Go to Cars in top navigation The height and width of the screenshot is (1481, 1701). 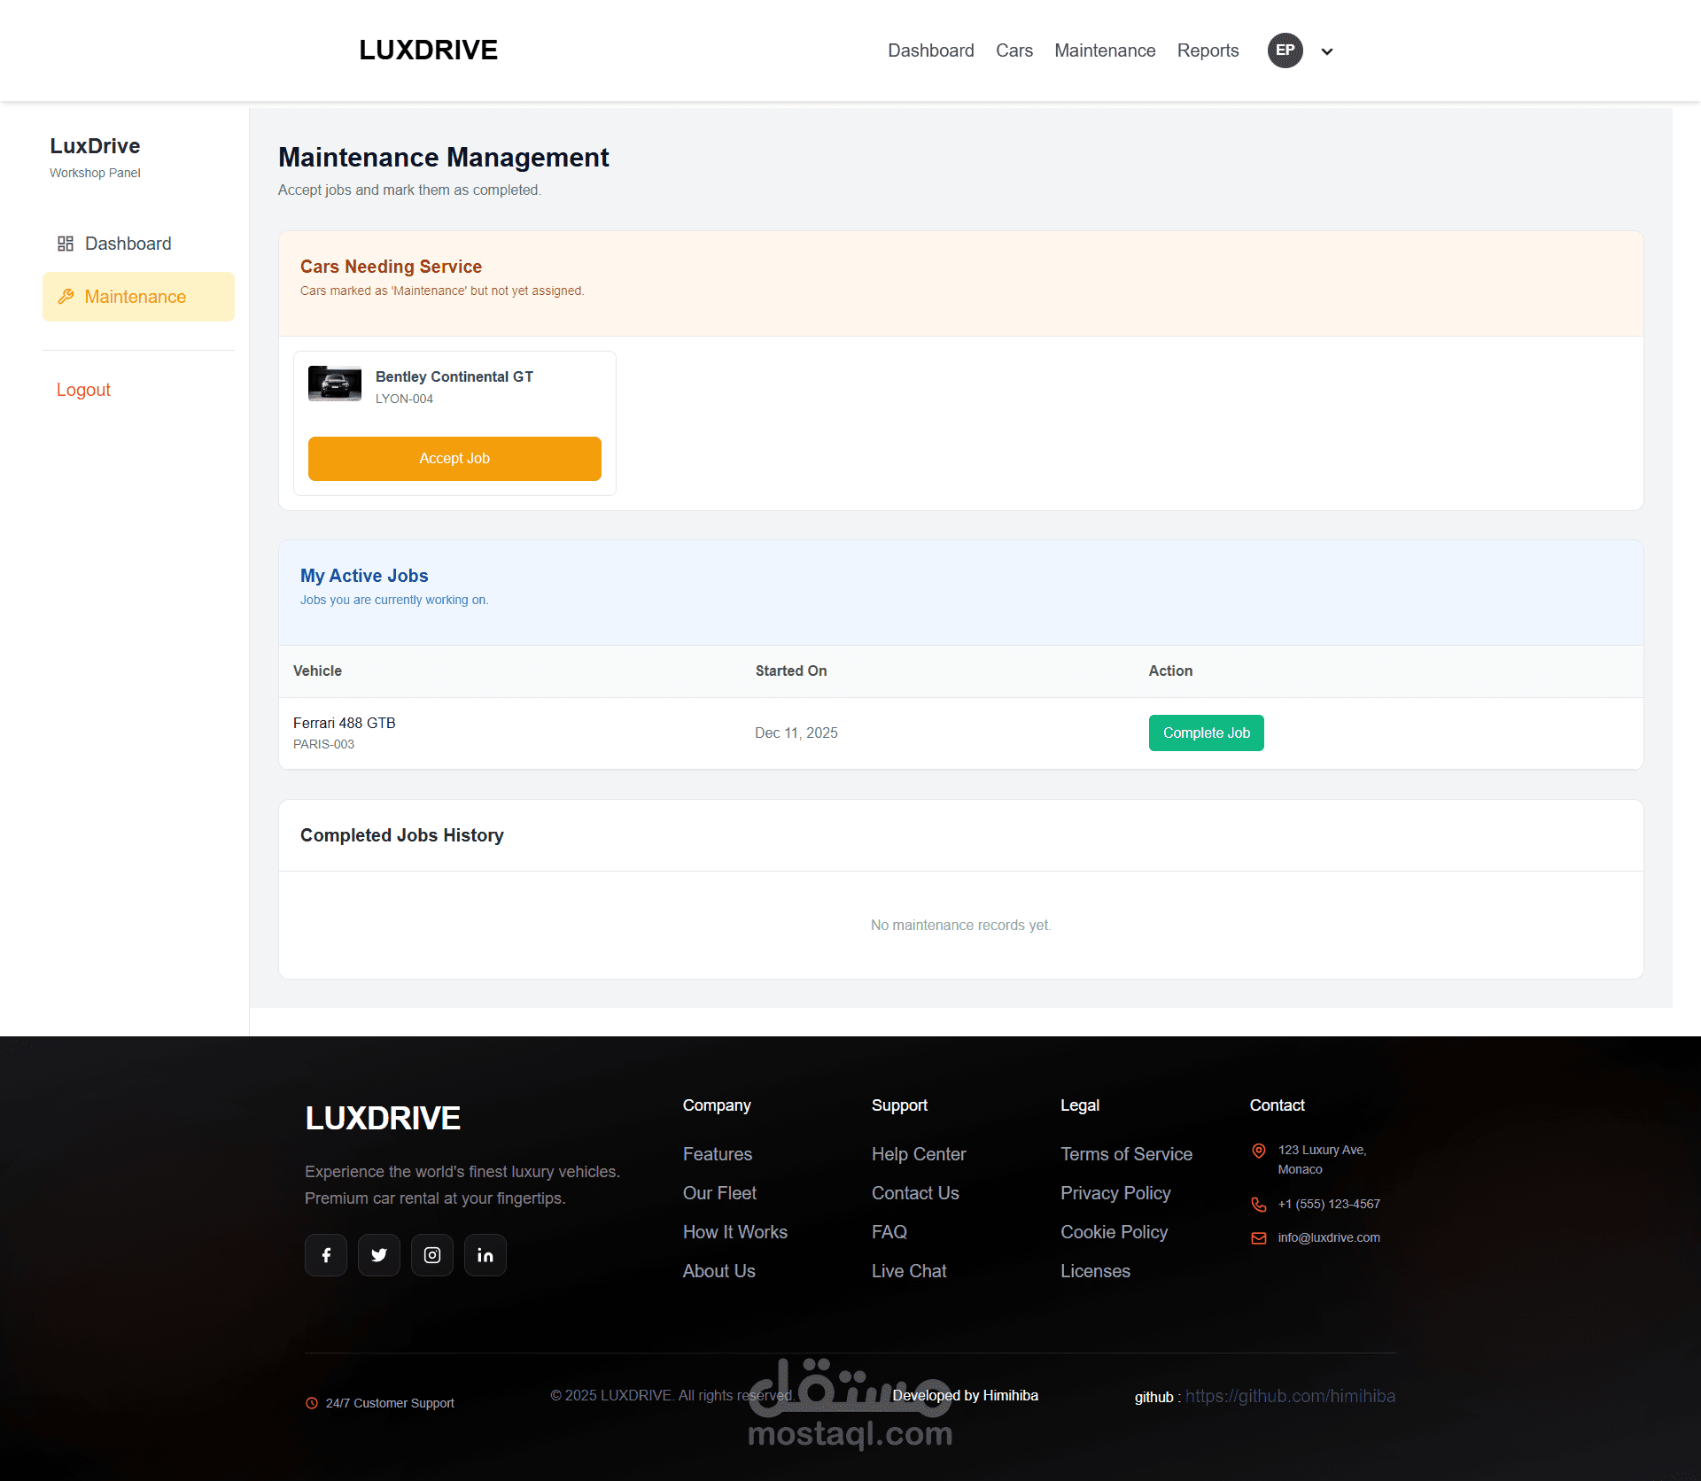1014,50
